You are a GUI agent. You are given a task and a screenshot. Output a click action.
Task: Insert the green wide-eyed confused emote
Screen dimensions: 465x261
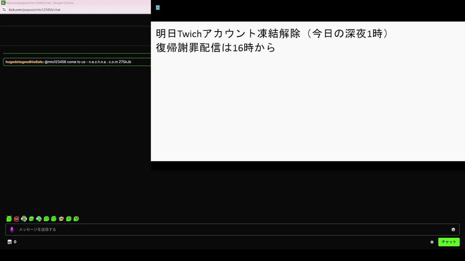pos(69,219)
